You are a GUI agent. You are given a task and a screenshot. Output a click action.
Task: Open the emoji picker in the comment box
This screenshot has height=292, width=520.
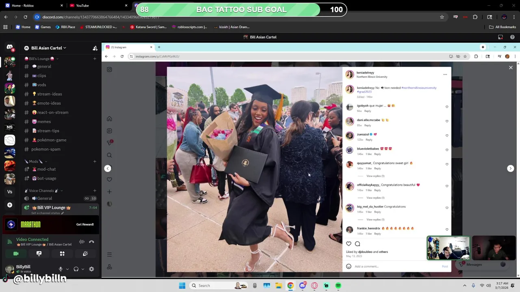pos(349,266)
